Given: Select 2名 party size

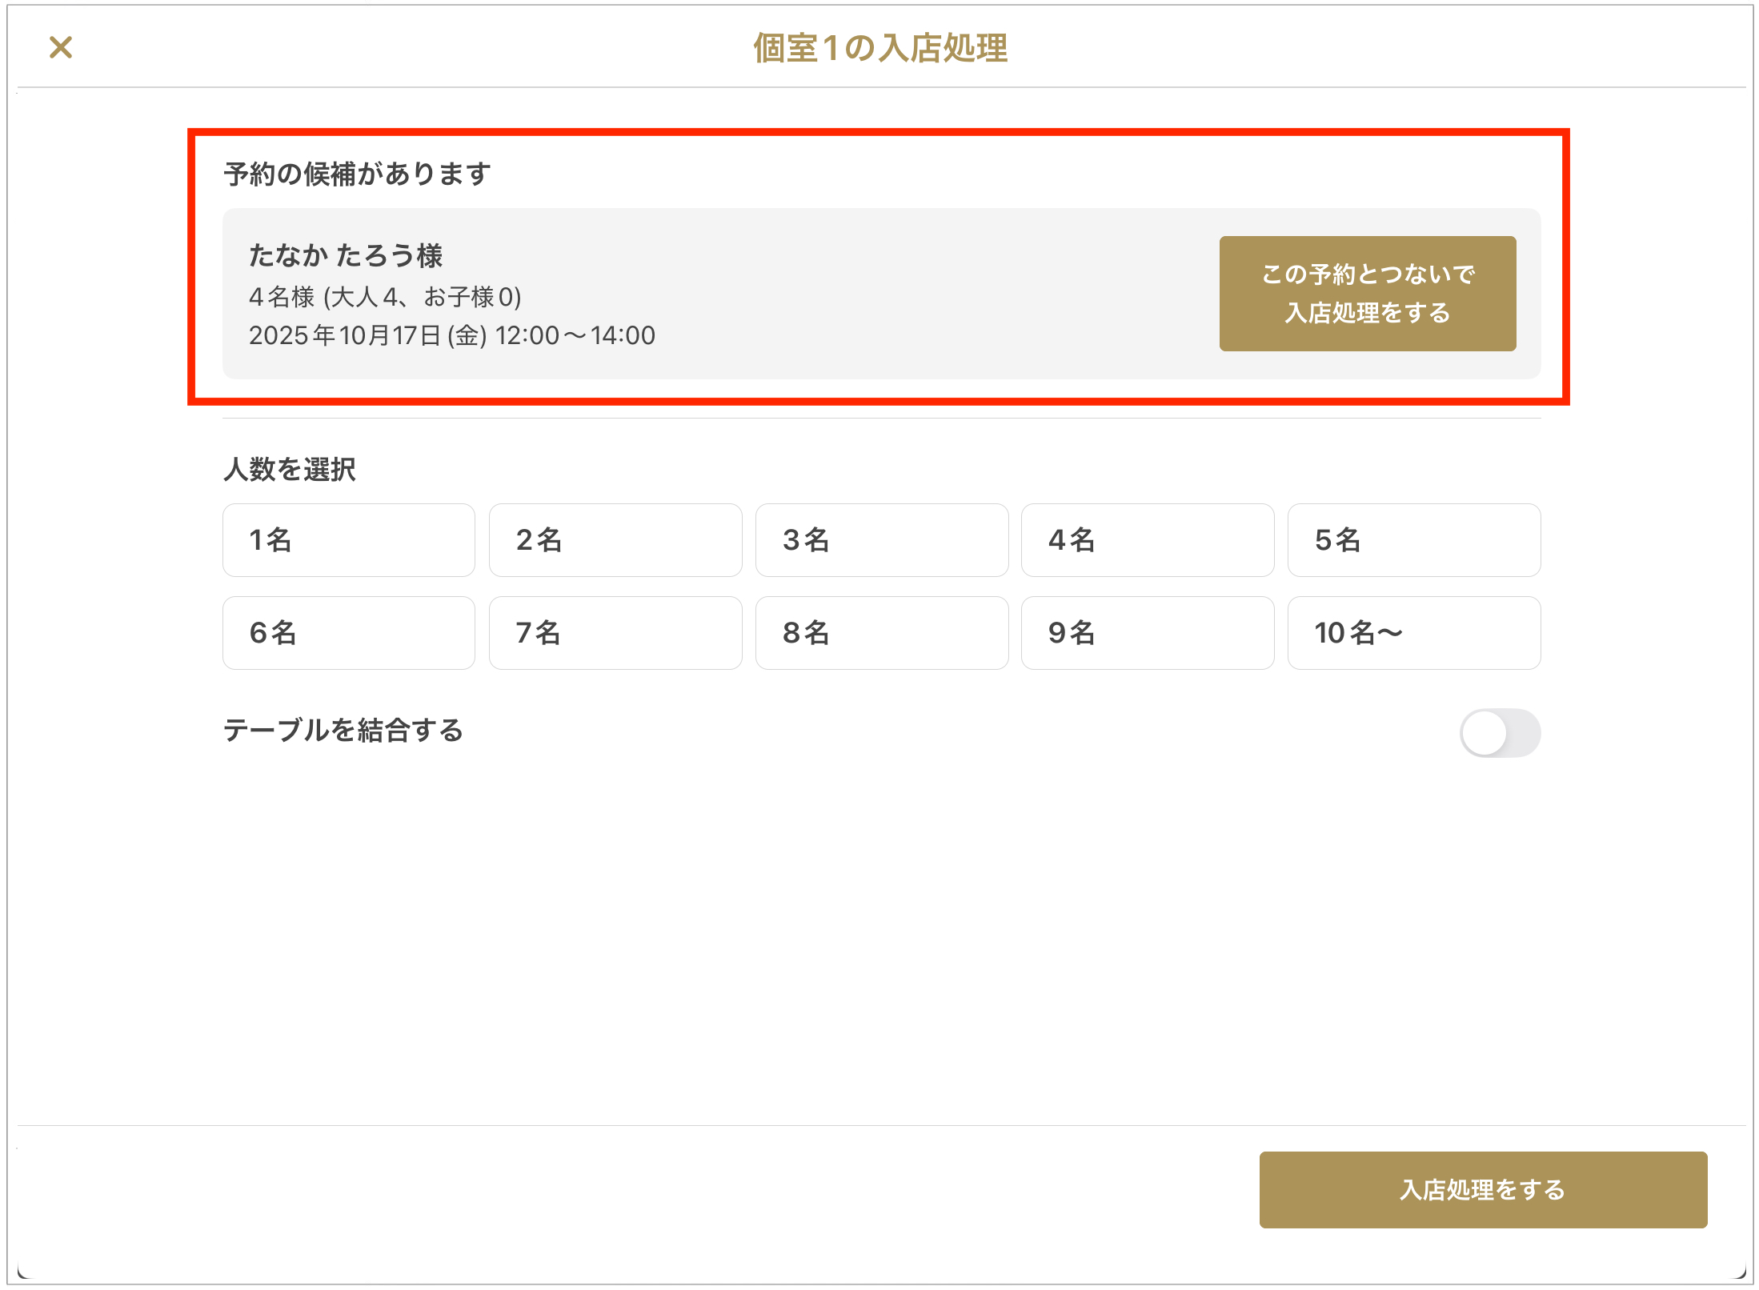Looking at the screenshot, I should pyautogui.click(x=615, y=540).
